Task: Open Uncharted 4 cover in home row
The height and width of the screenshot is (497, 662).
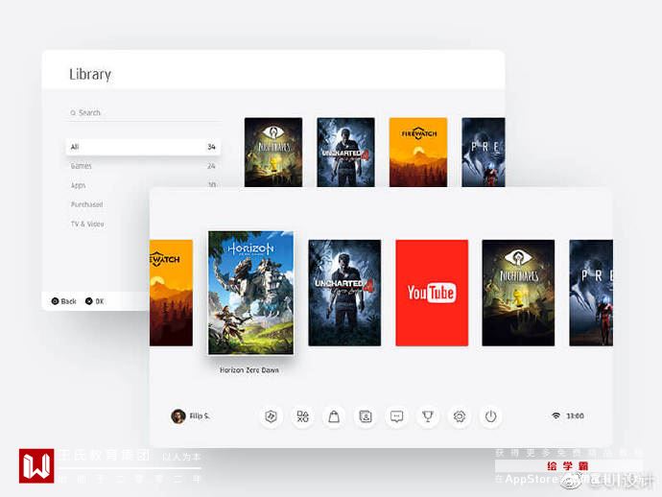Action: [x=344, y=293]
